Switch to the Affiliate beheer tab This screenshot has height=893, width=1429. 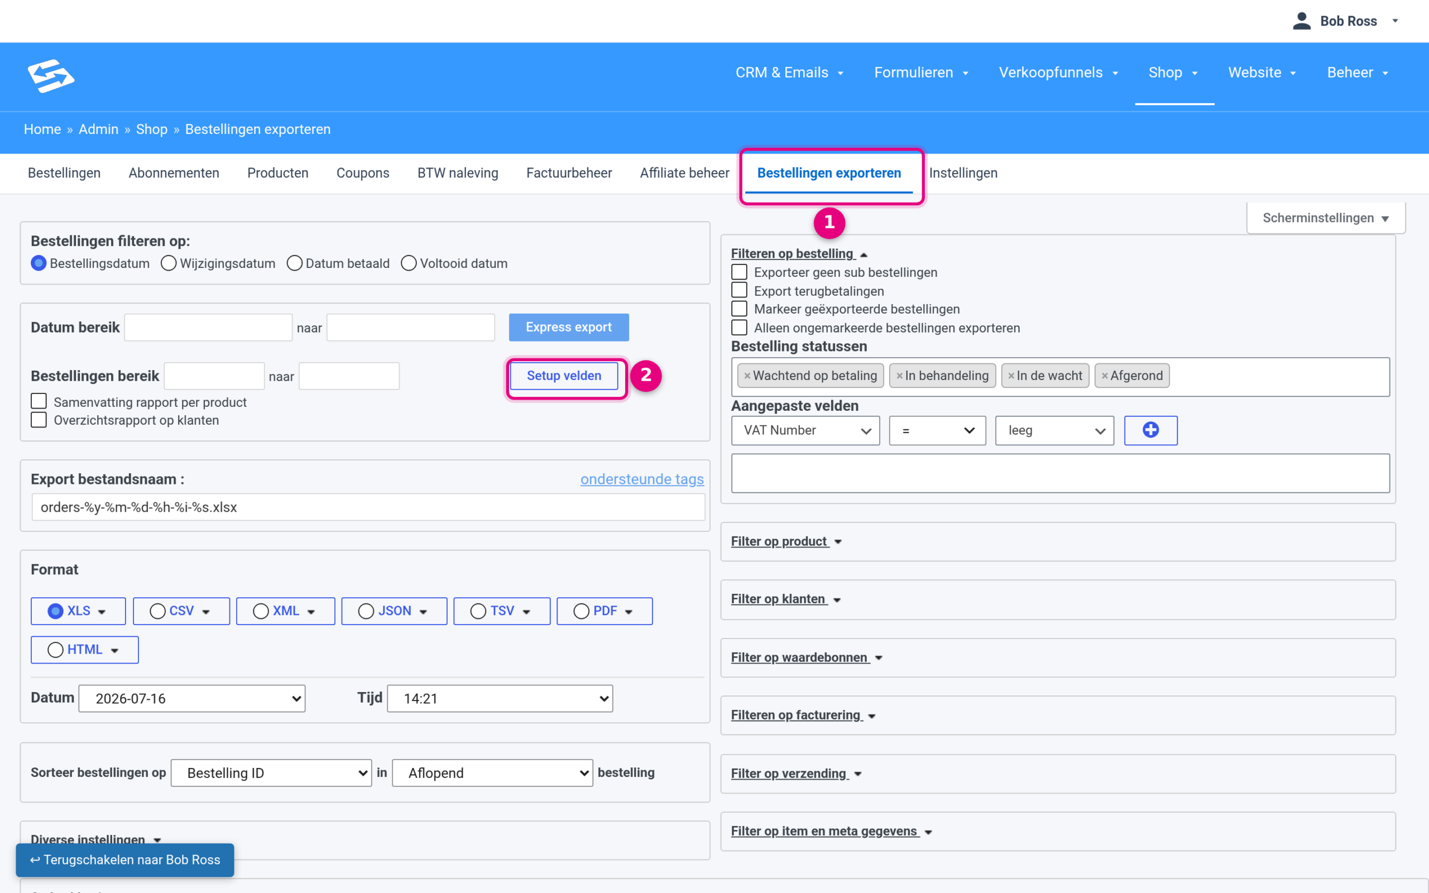684,173
